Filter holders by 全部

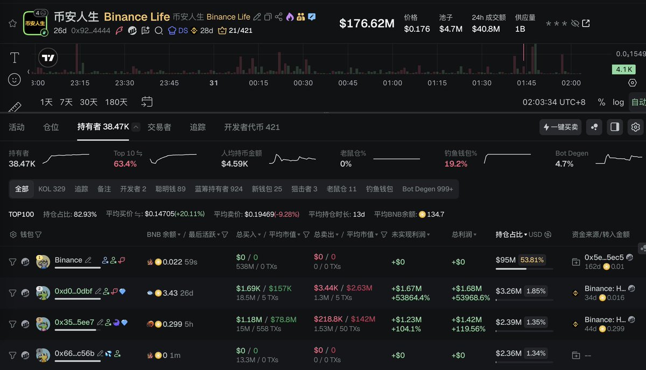tap(22, 189)
